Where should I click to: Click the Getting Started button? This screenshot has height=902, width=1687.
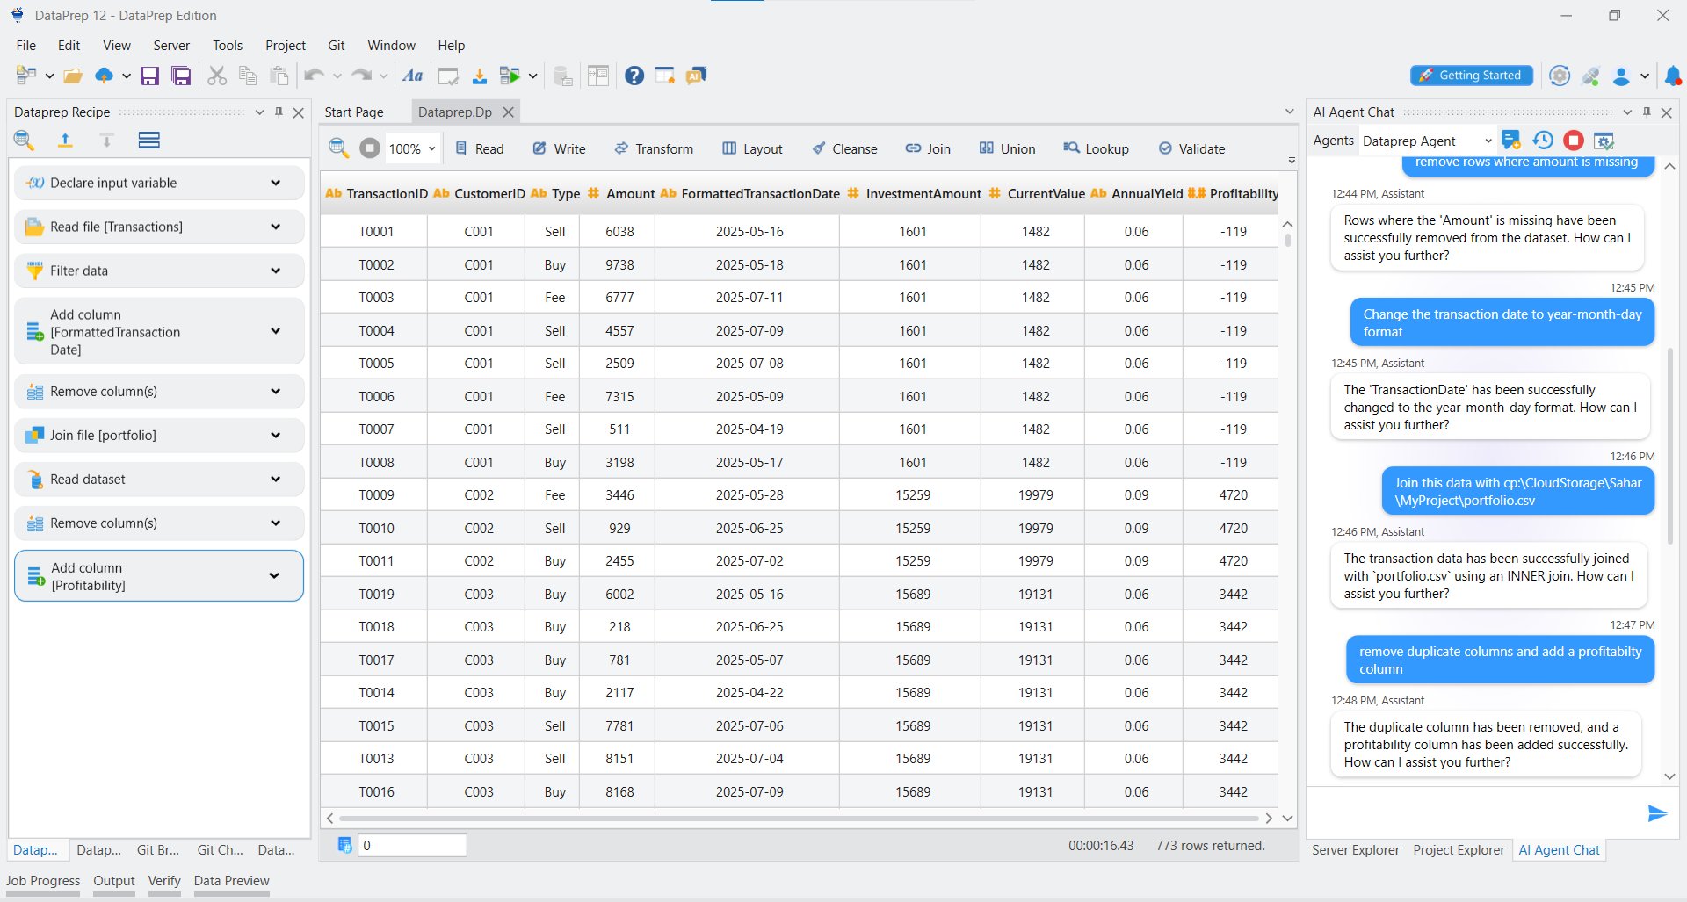click(1471, 76)
